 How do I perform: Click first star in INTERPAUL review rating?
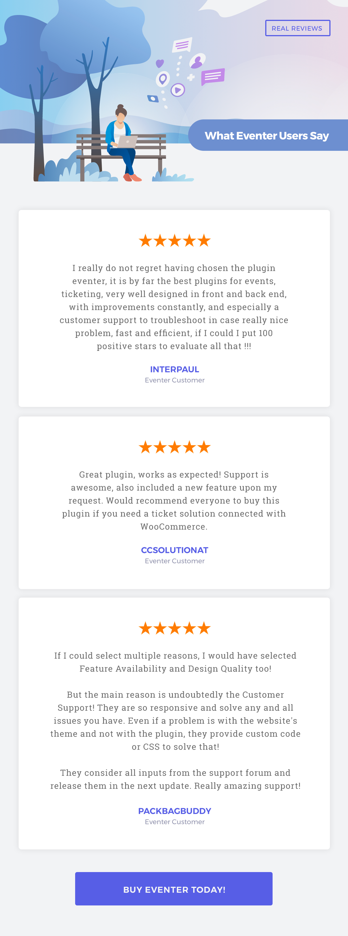click(x=145, y=241)
